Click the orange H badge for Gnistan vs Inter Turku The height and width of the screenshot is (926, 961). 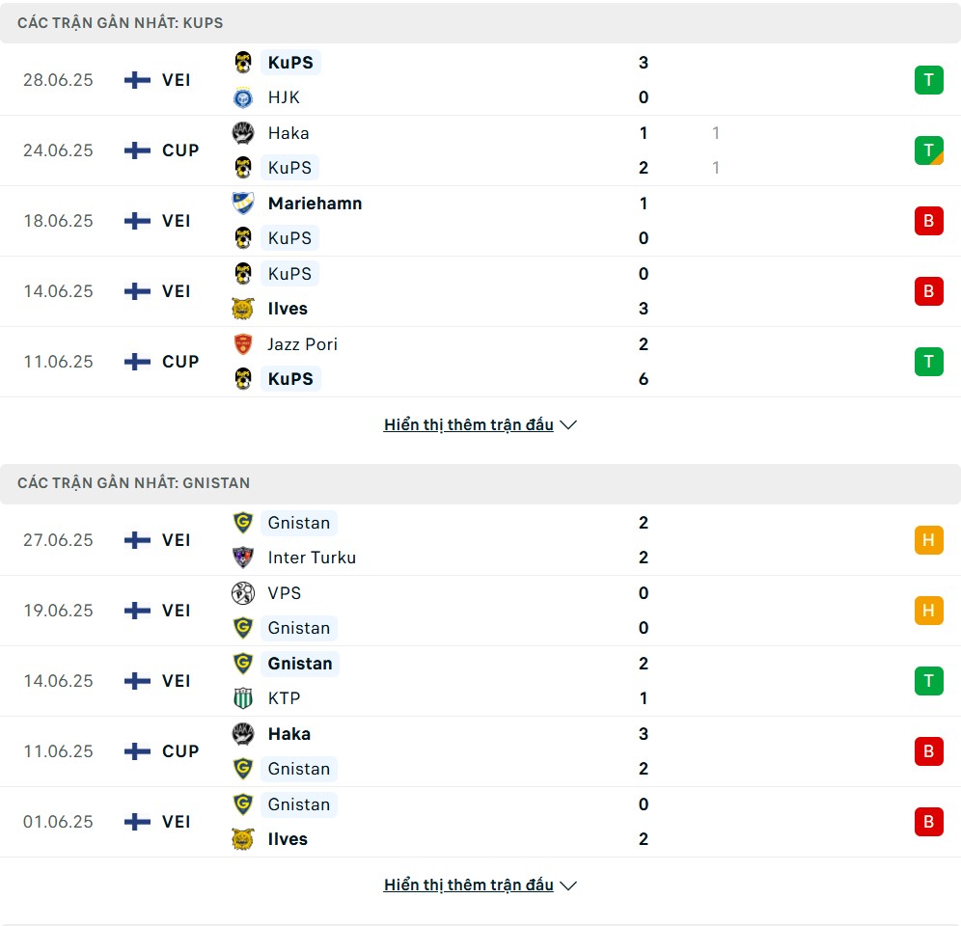(x=928, y=540)
